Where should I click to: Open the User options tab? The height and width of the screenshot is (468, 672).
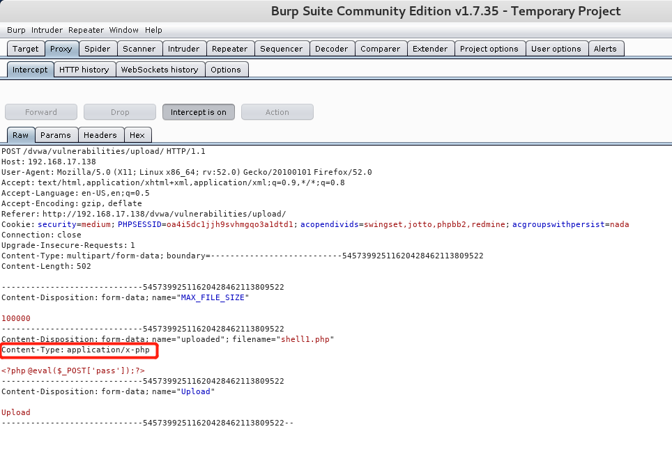click(x=556, y=49)
